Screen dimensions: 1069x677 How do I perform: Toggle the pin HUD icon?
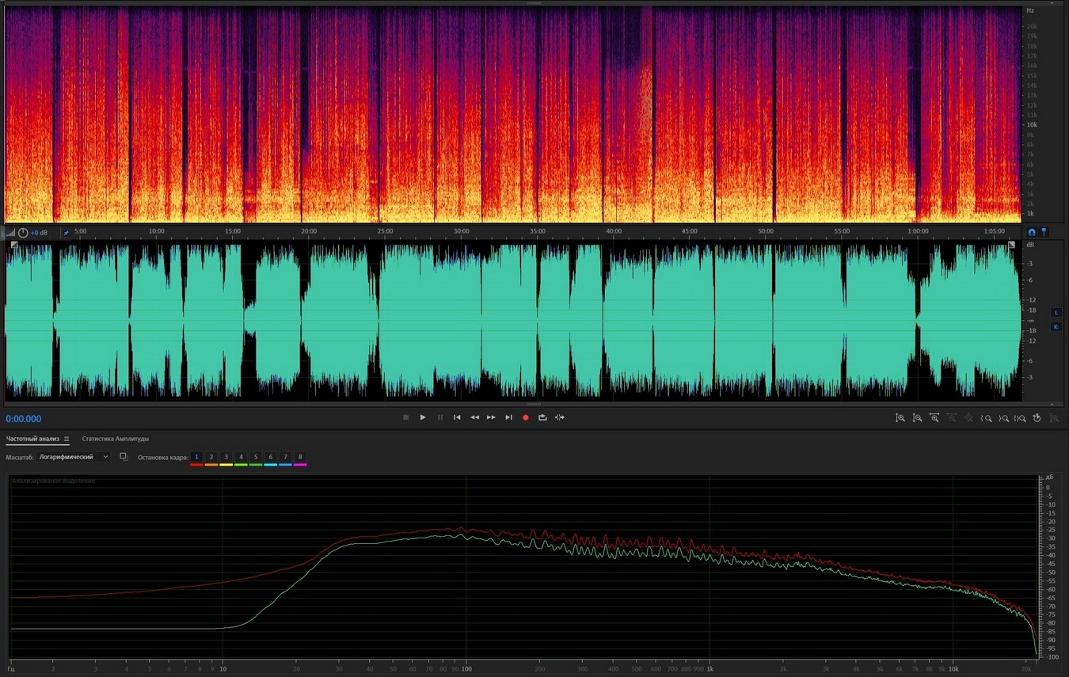(x=66, y=233)
